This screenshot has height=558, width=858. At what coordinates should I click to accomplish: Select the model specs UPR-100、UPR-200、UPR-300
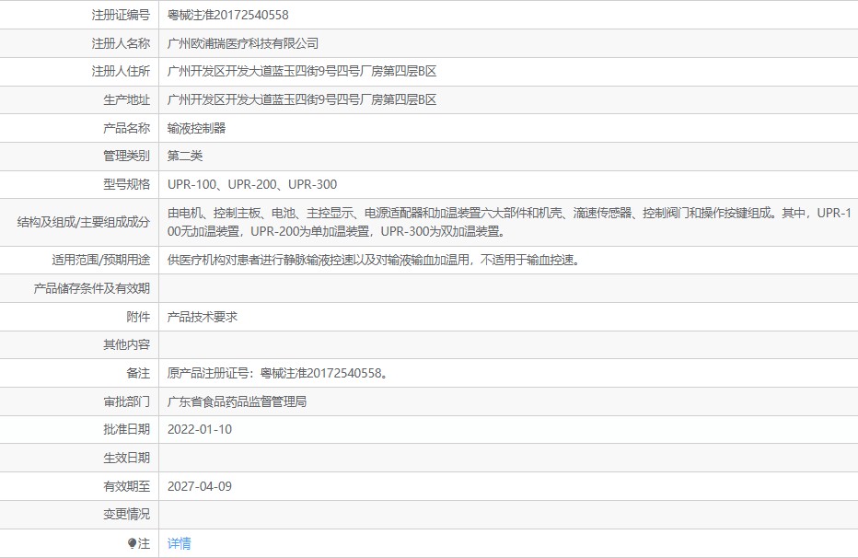252,184
